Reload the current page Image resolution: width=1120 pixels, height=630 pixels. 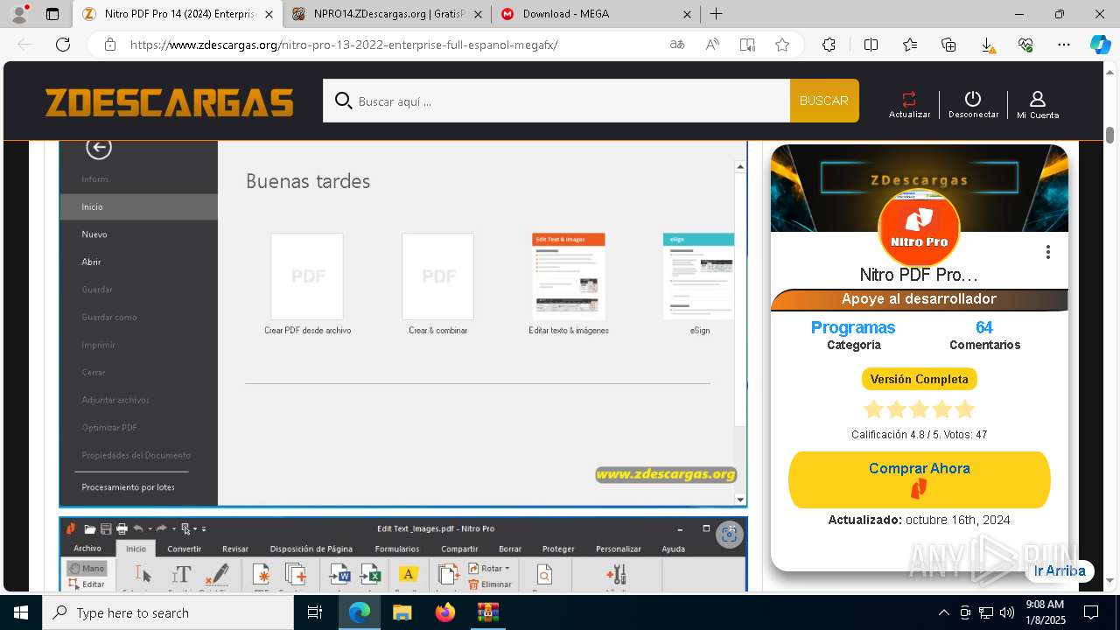click(x=63, y=45)
